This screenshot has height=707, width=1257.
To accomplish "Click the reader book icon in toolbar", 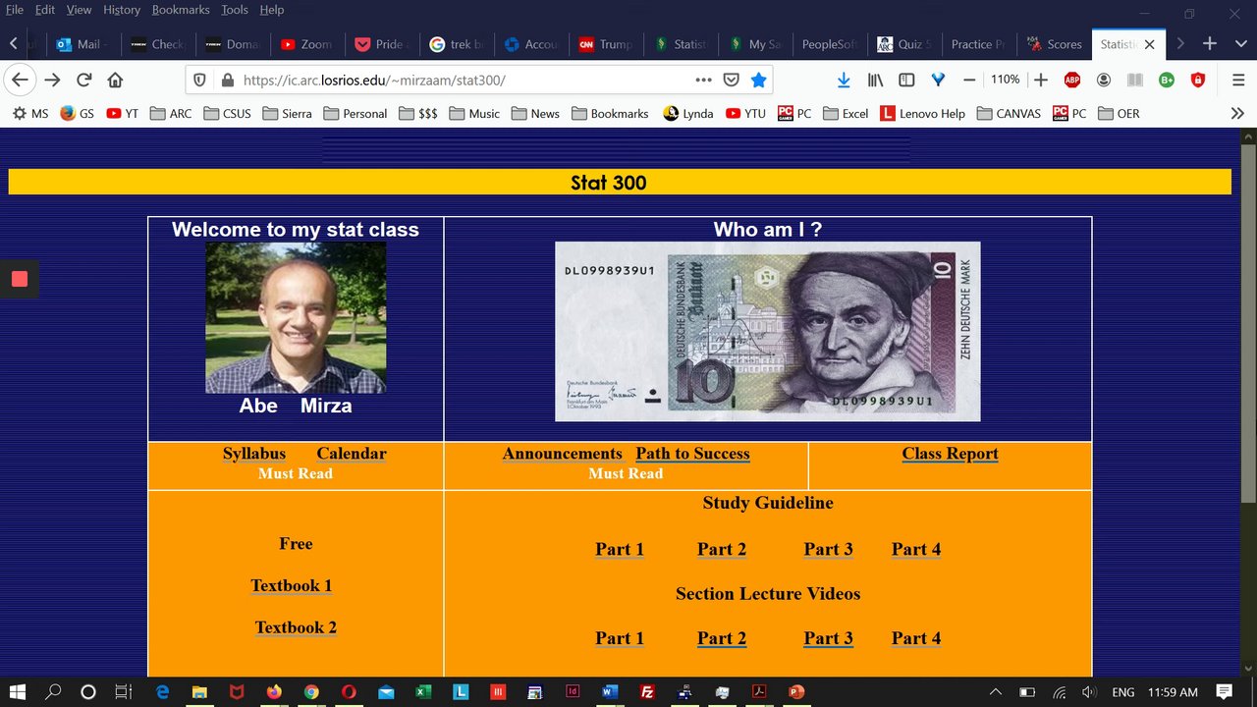I will coord(1135,80).
